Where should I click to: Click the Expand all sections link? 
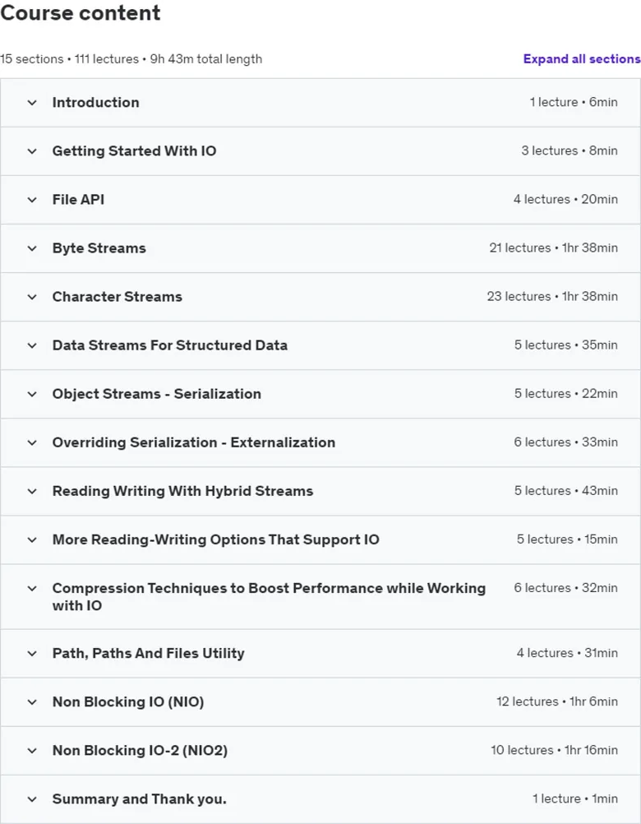(582, 59)
